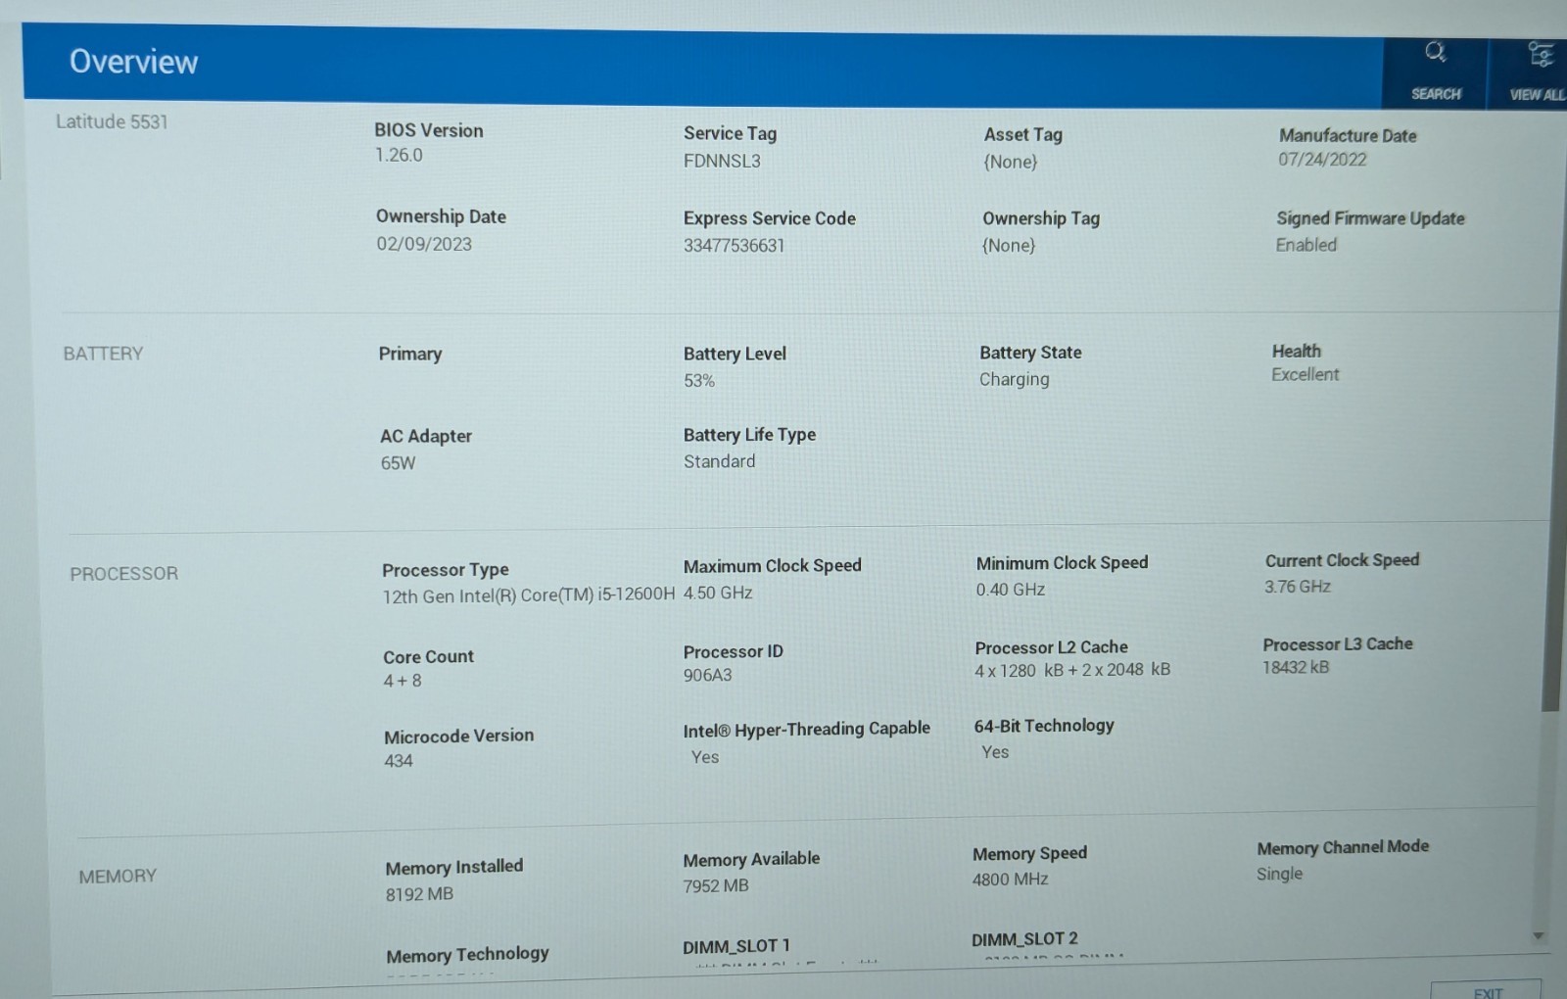Screen dimensions: 1567x999
Task: Click the Battery State Charging value
Action: (x=1014, y=379)
